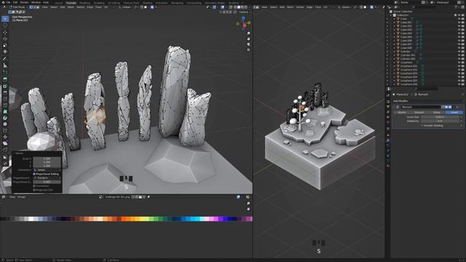Click zoom icon in image editor
Image resolution: width=466 pixels, height=262 pixels.
248,204
